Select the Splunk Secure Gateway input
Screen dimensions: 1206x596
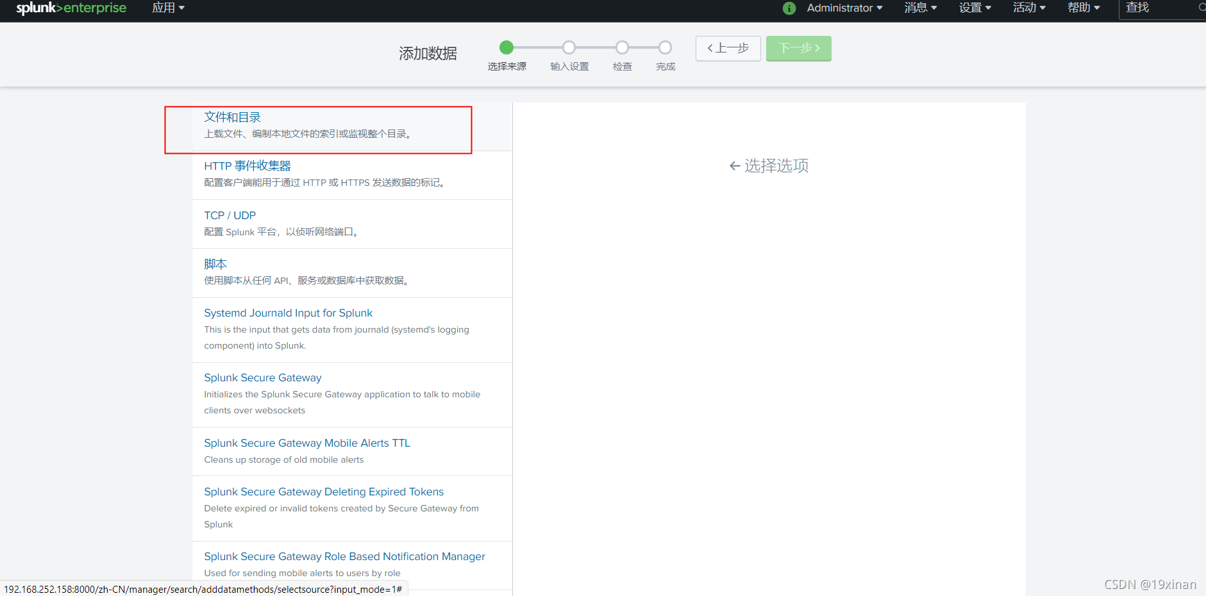coord(263,377)
